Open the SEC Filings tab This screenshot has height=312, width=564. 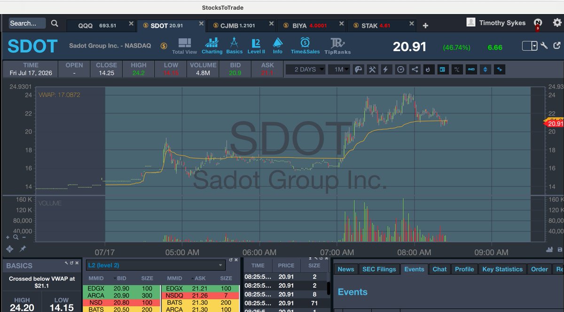[x=379, y=269]
